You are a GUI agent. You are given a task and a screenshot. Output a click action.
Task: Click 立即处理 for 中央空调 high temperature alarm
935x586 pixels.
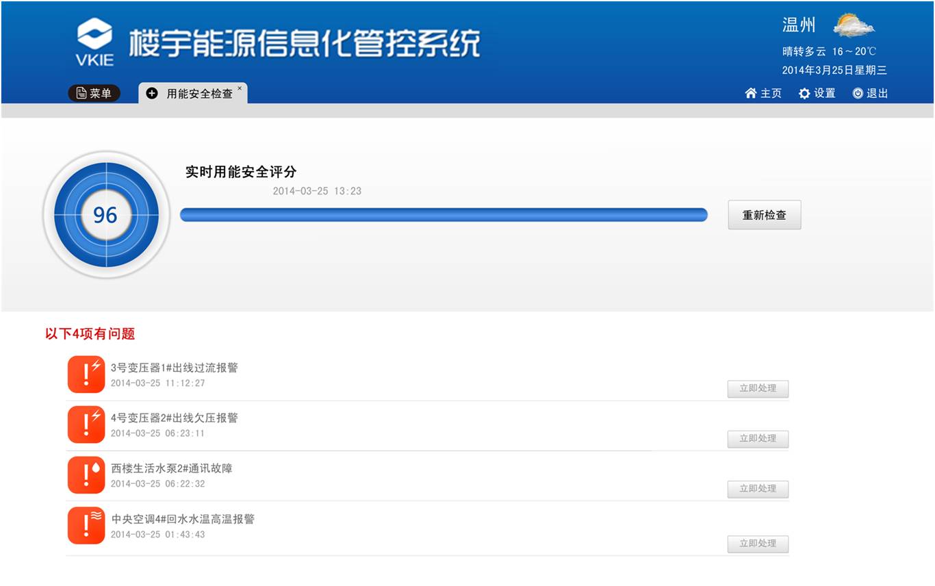pos(758,544)
